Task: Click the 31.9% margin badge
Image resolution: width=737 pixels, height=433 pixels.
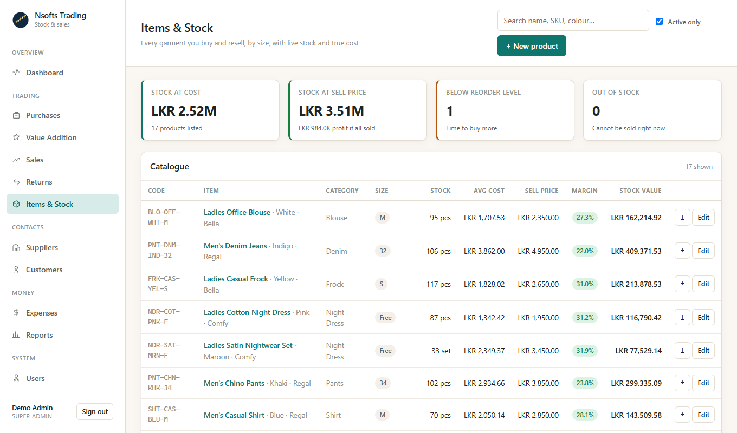Action: [585, 351]
